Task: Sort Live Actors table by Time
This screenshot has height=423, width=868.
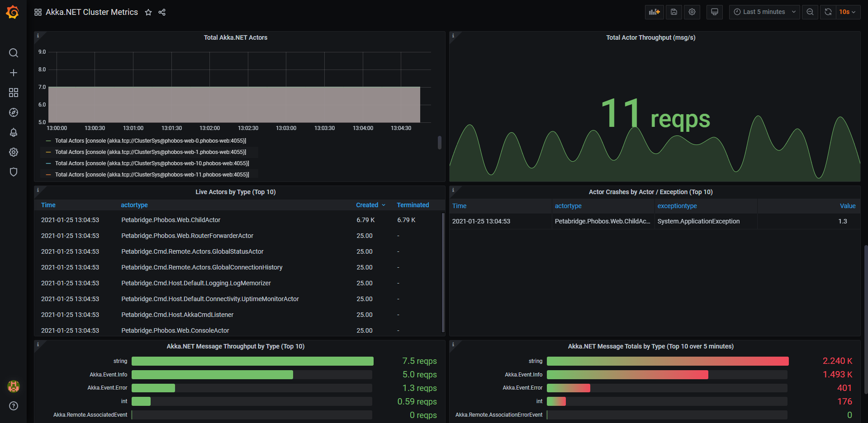Action: 48,205
